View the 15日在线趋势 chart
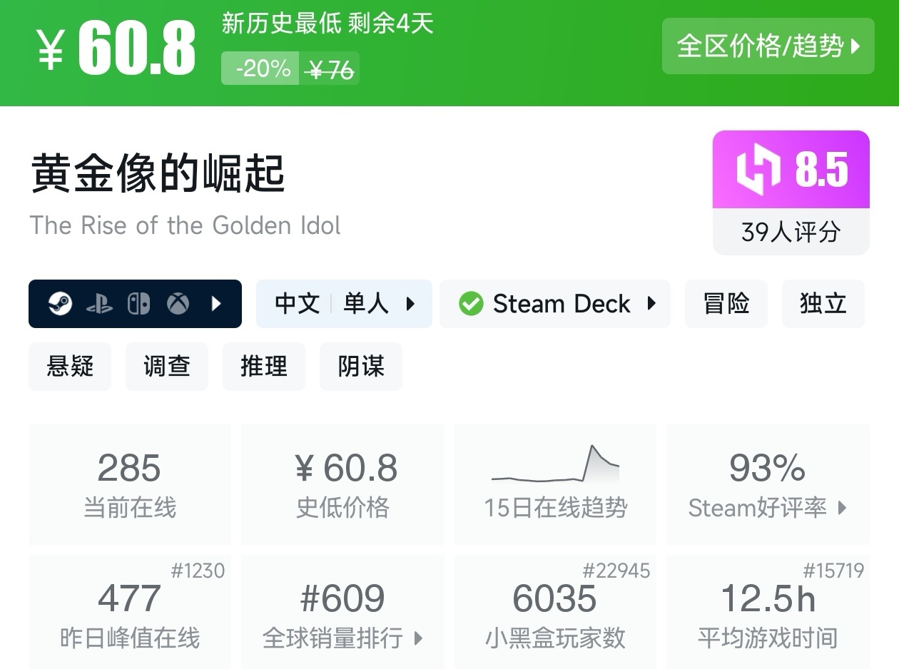The height and width of the screenshot is (669, 899). click(555, 466)
